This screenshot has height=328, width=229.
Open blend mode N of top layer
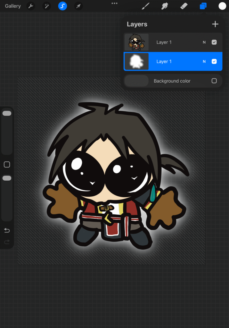click(x=204, y=42)
